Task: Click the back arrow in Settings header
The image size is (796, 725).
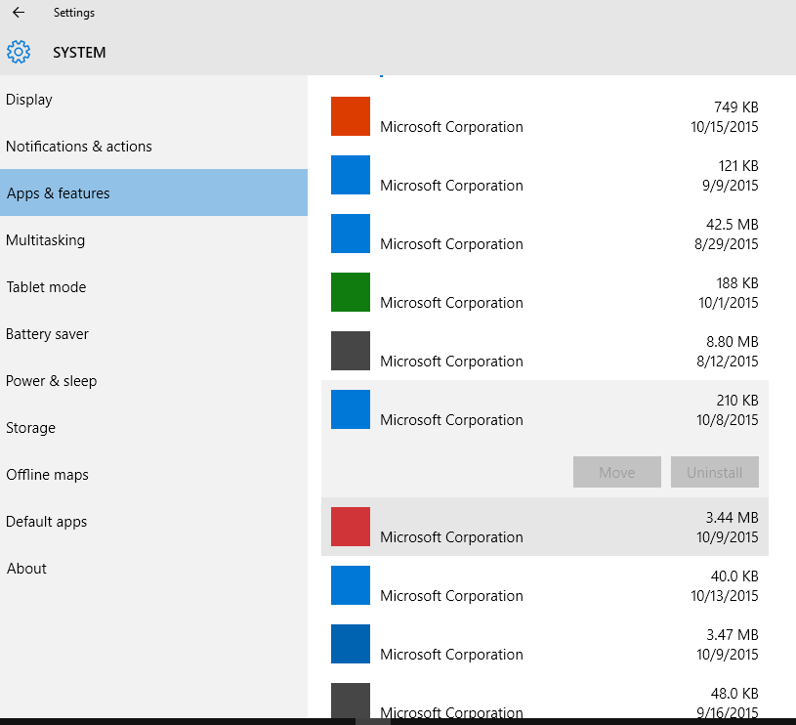Action: point(19,12)
